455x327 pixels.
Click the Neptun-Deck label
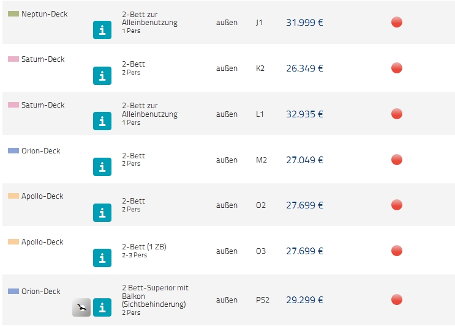(x=45, y=14)
